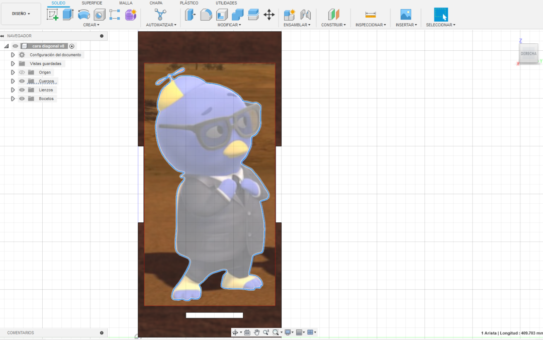The height and width of the screenshot is (340, 543).
Task: Click the Insert image icon
Action: (406, 15)
